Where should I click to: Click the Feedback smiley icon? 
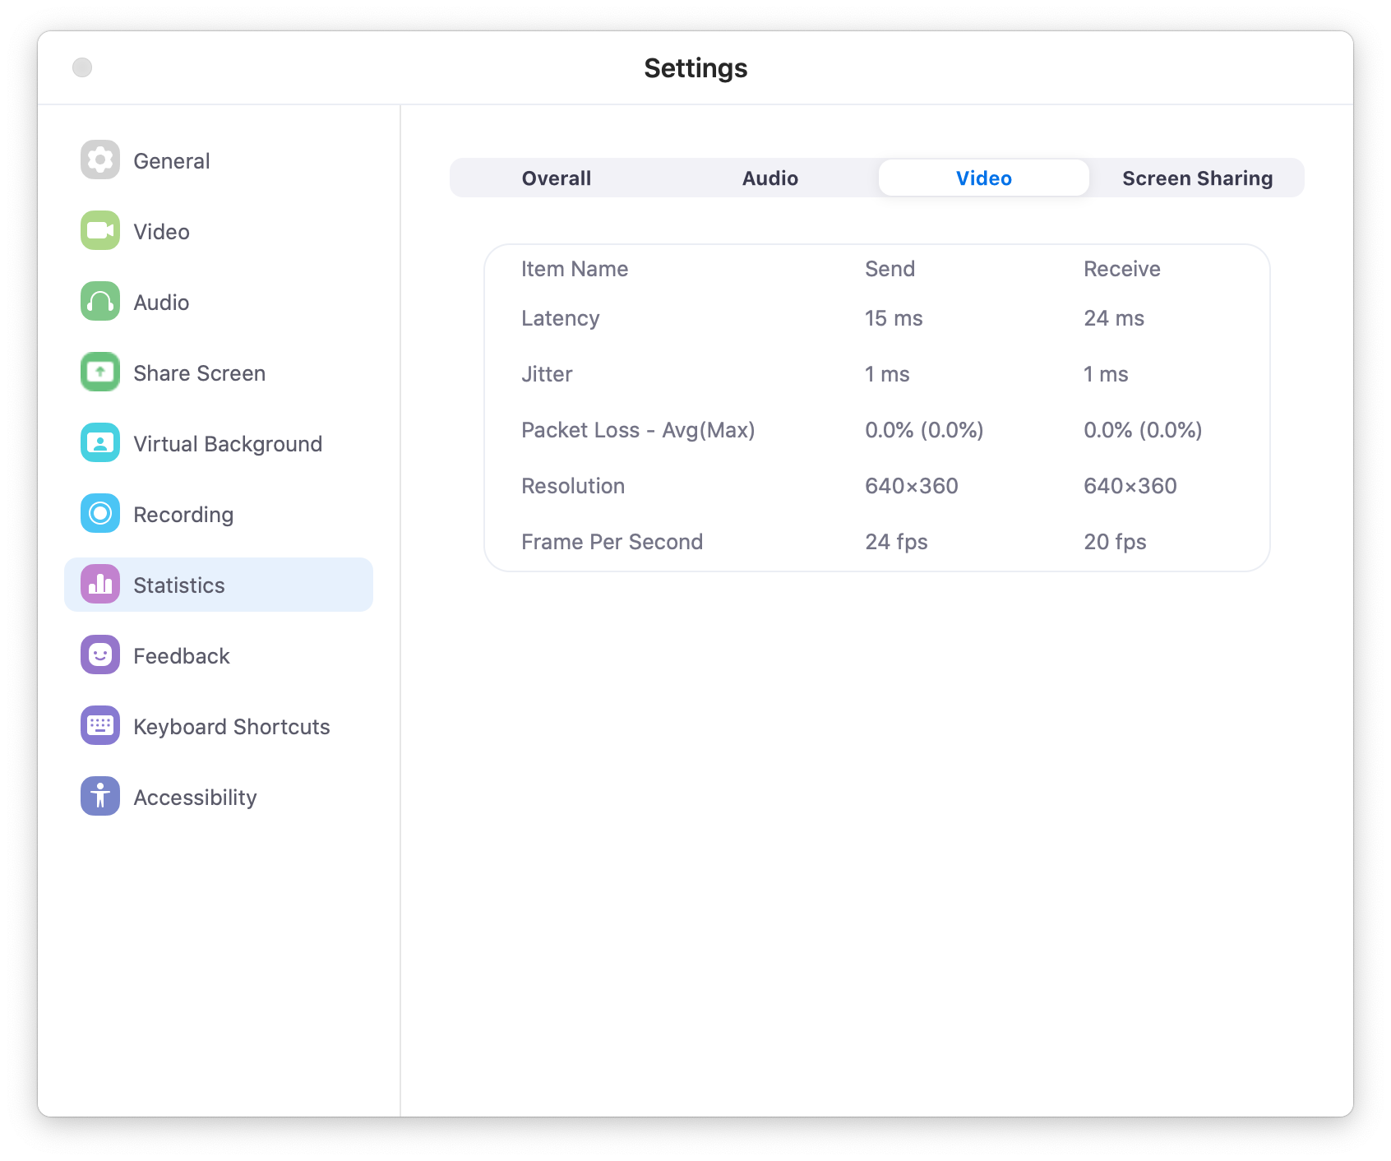click(100, 655)
